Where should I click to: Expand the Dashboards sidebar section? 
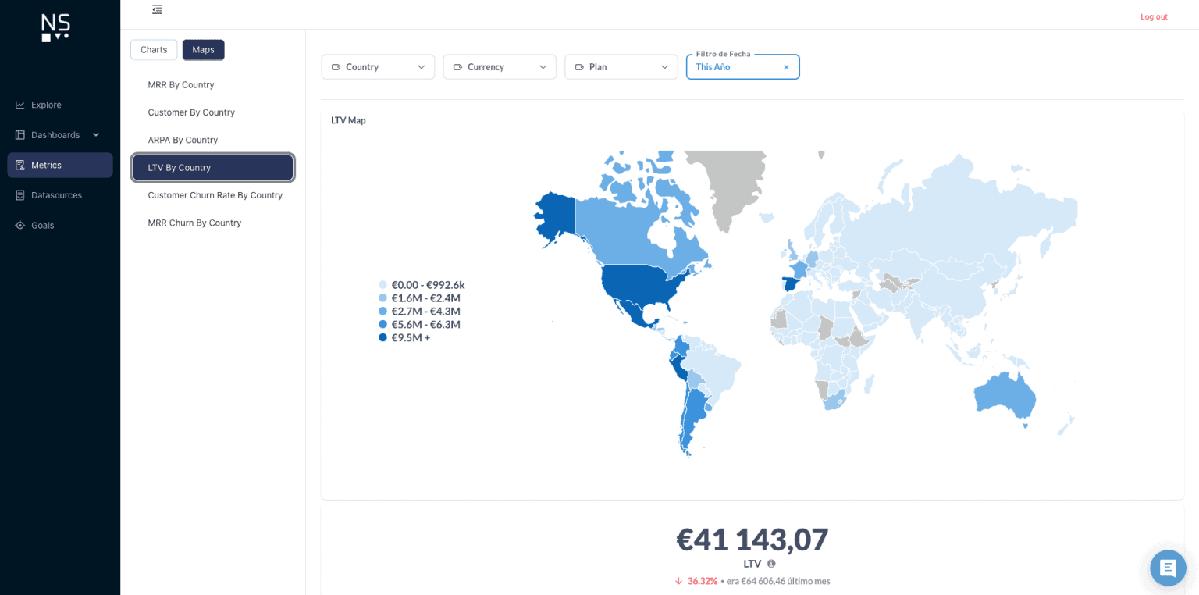[x=95, y=134]
